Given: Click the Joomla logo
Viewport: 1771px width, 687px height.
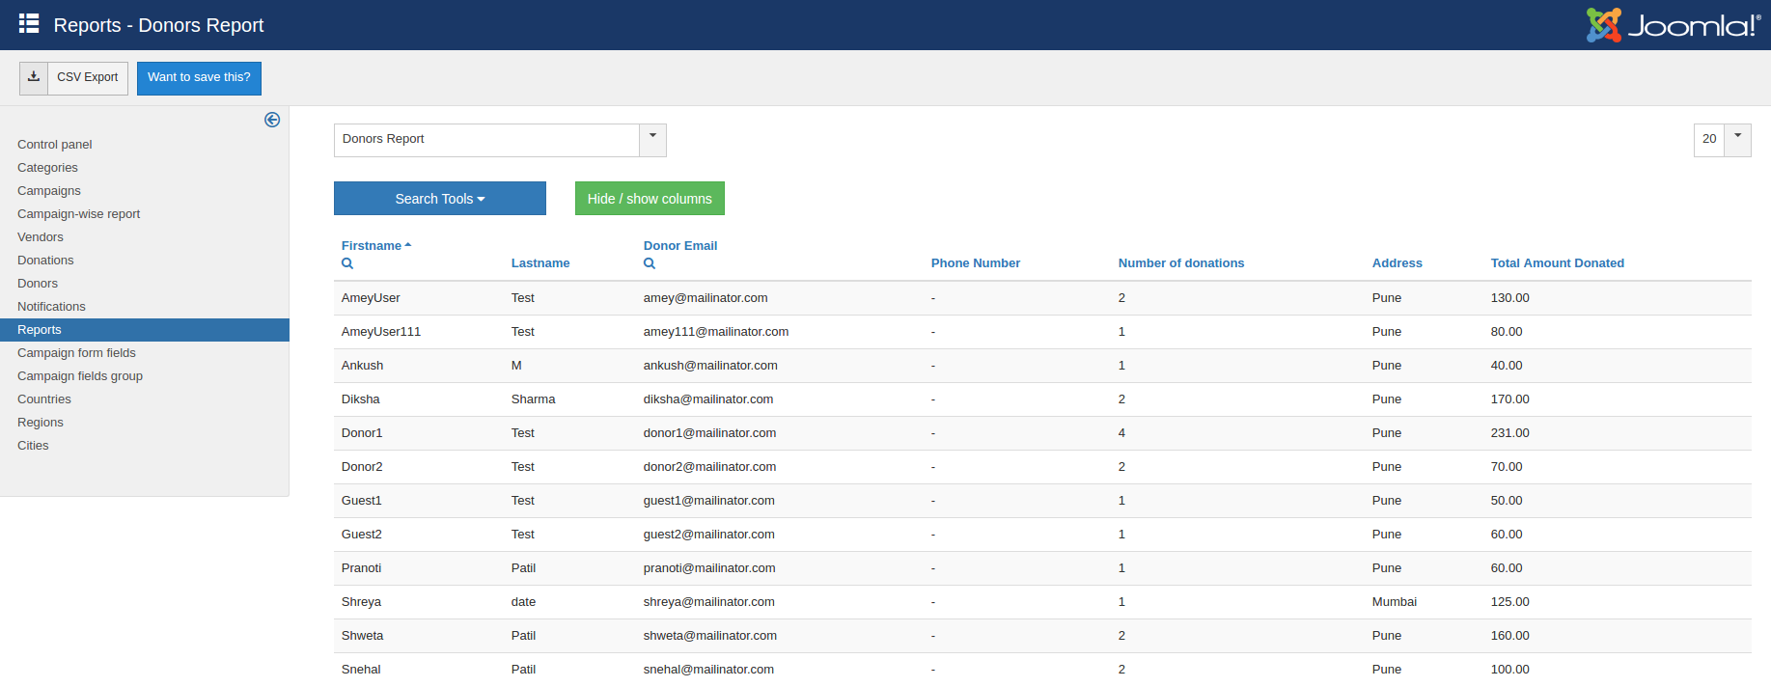Looking at the screenshot, I should (x=1673, y=25).
